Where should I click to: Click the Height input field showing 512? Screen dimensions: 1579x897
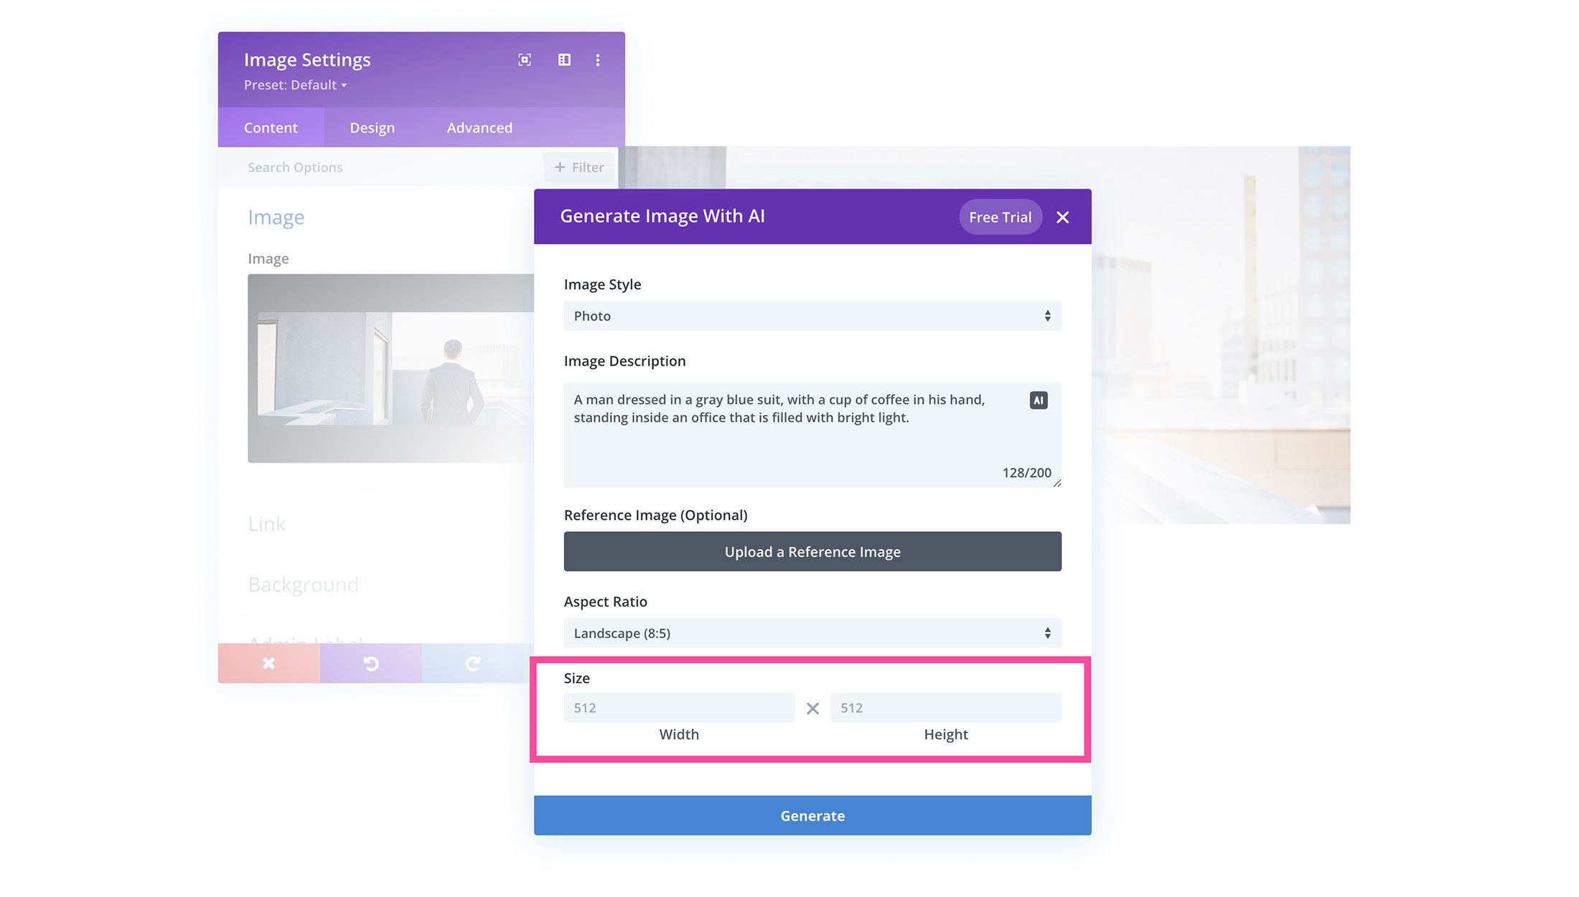945,708
